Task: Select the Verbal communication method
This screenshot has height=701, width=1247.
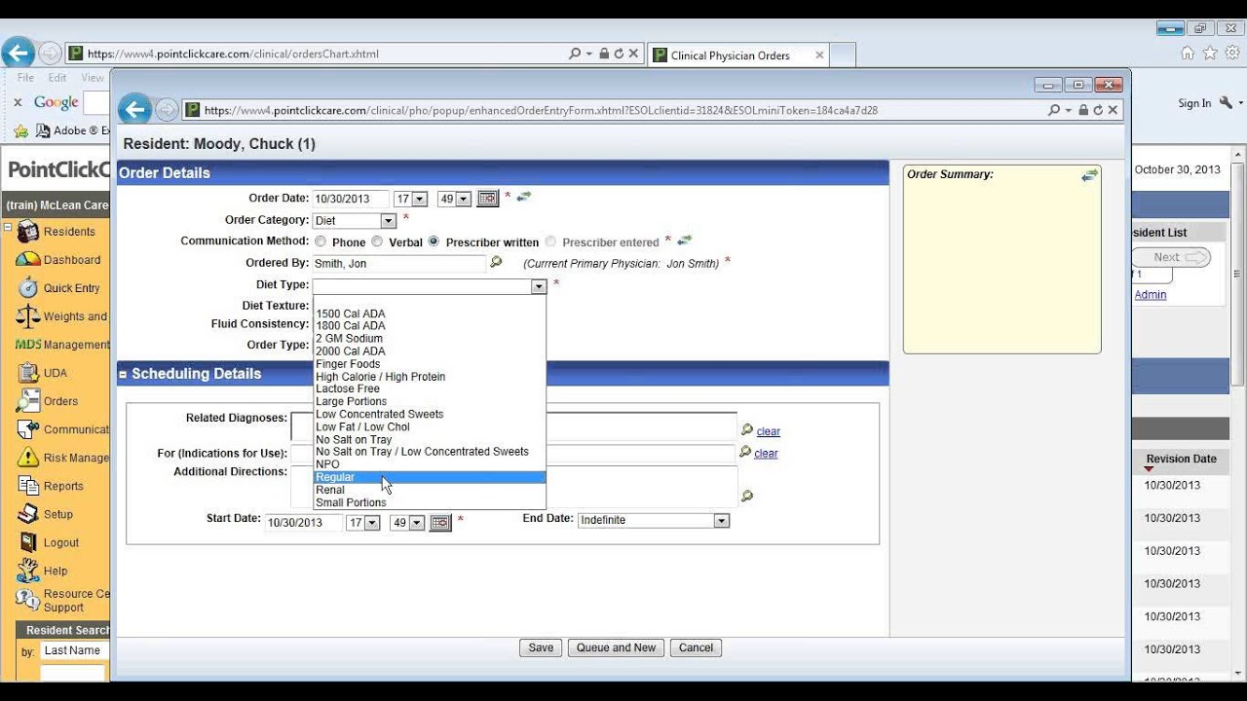Action: (377, 241)
